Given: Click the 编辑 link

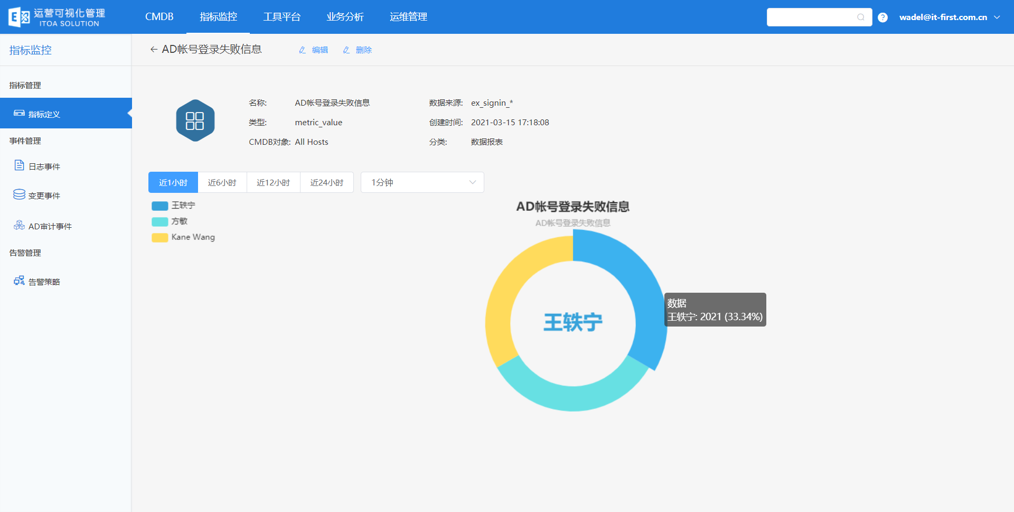Looking at the screenshot, I should pyautogui.click(x=320, y=50).
